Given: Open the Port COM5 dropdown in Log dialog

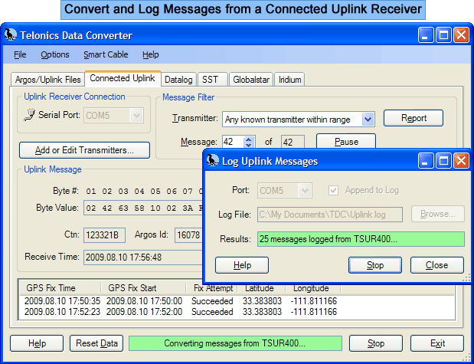Looking at the screenshot, I should click(305, 190).
